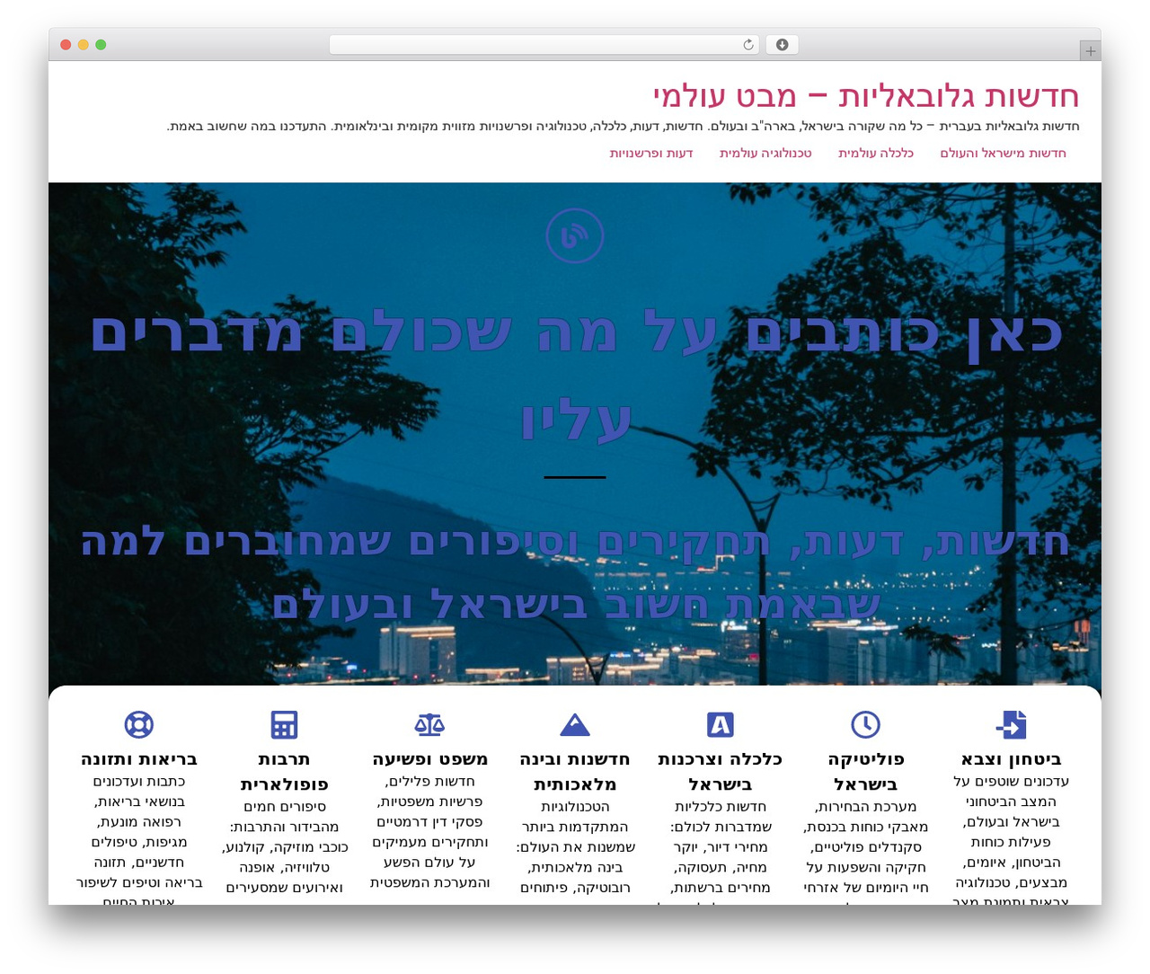The width and height of the screenshot is (1150, 974).
Task: Click the clock icon above פוליטיקה בישראל
Action: click(x=865, y=724)
